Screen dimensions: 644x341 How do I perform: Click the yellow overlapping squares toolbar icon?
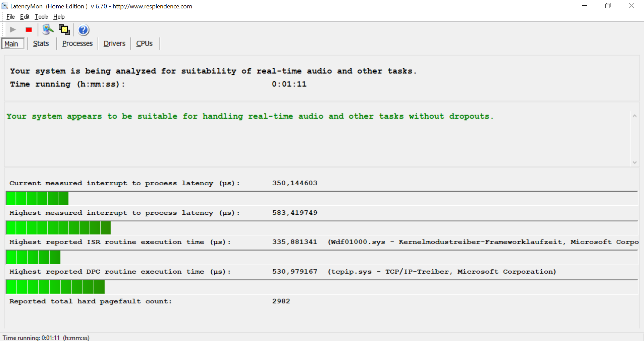(64, 30)
